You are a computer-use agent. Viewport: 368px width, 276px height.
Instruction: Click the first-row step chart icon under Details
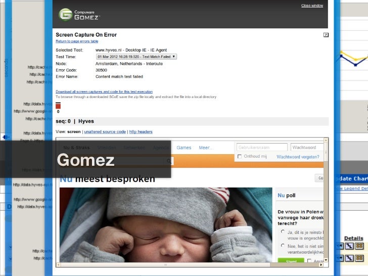349,246
